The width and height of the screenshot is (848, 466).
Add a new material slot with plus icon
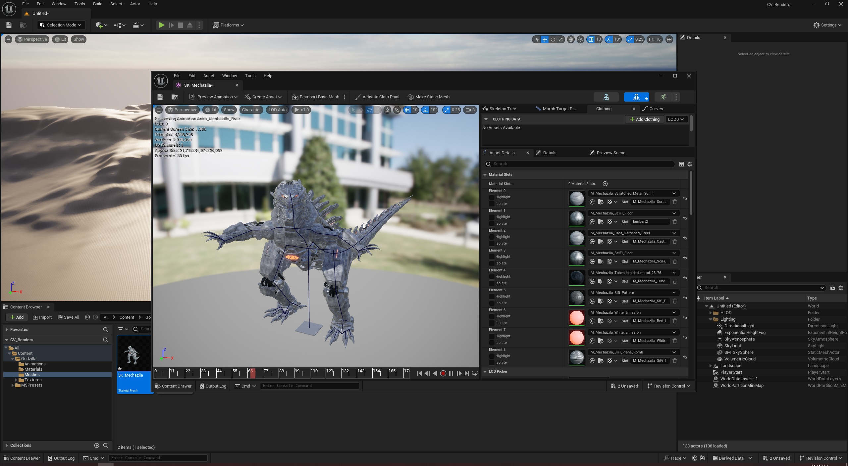click(x=605, y=184)
